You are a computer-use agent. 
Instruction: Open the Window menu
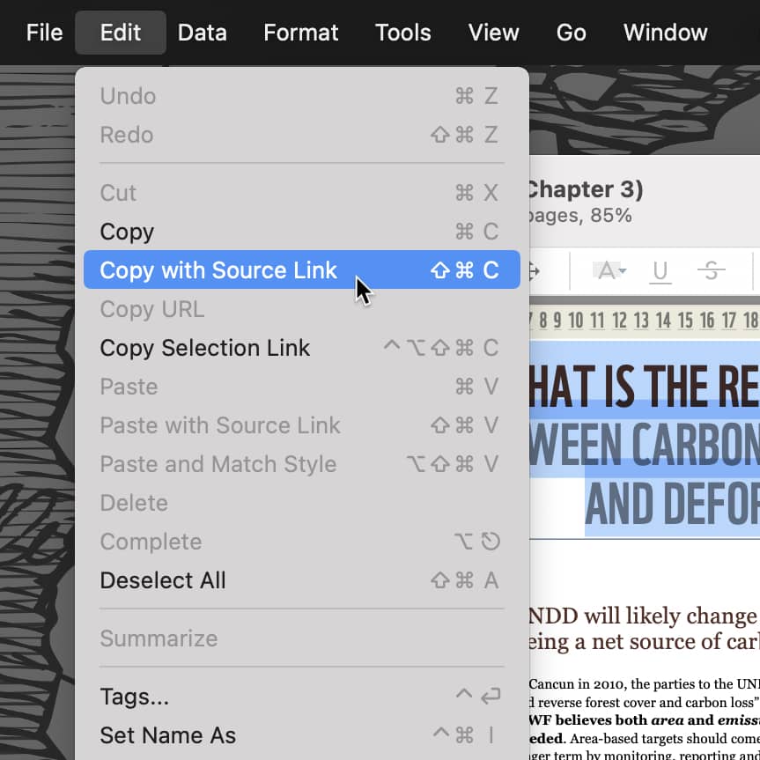point(665,33)
